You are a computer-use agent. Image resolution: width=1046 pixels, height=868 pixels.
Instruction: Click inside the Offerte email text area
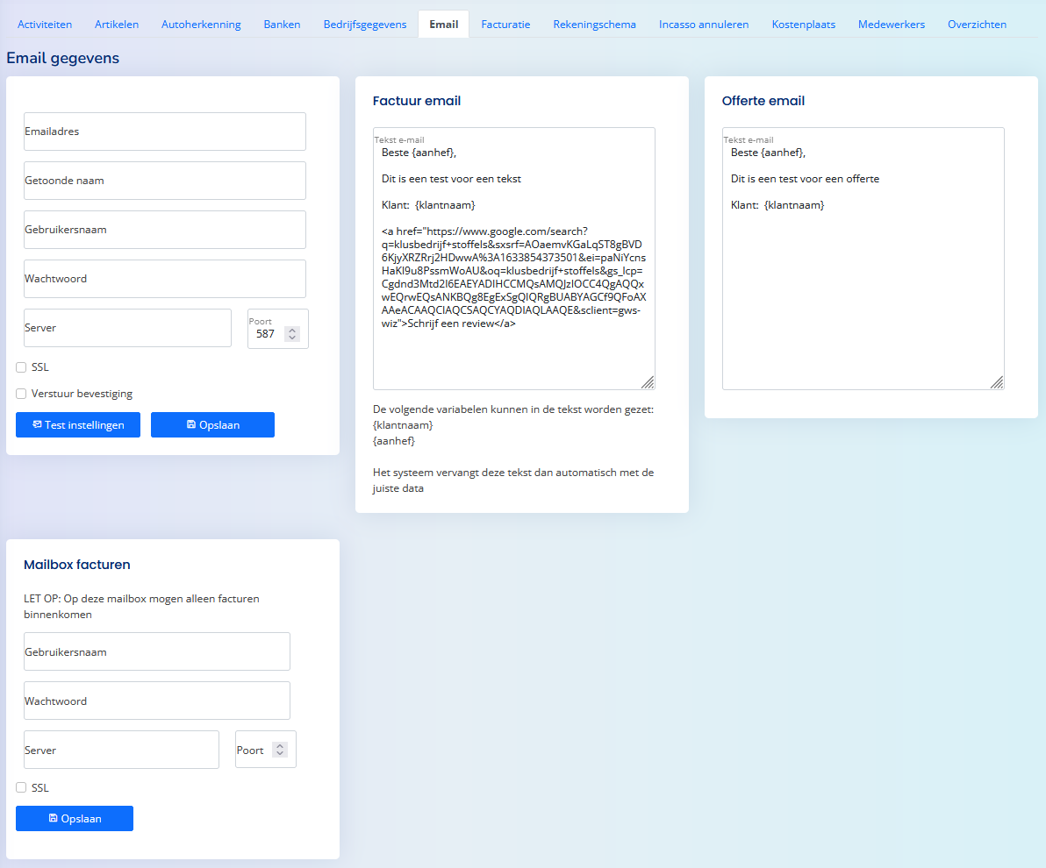(x=863, y=259)
